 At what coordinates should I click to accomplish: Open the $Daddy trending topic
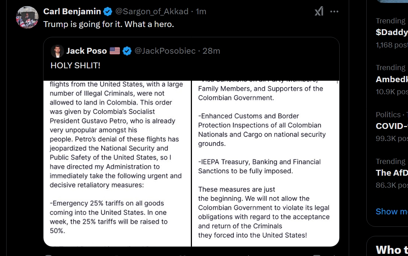[x=392, y=32]
